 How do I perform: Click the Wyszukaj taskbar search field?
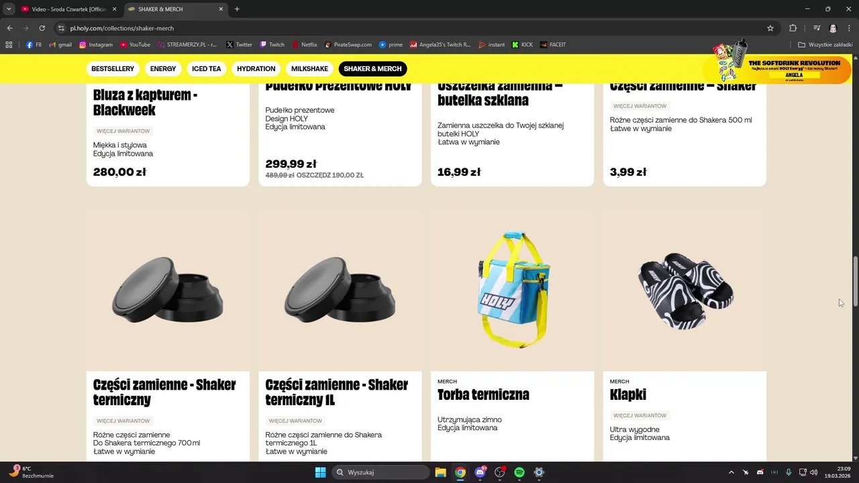381,472
